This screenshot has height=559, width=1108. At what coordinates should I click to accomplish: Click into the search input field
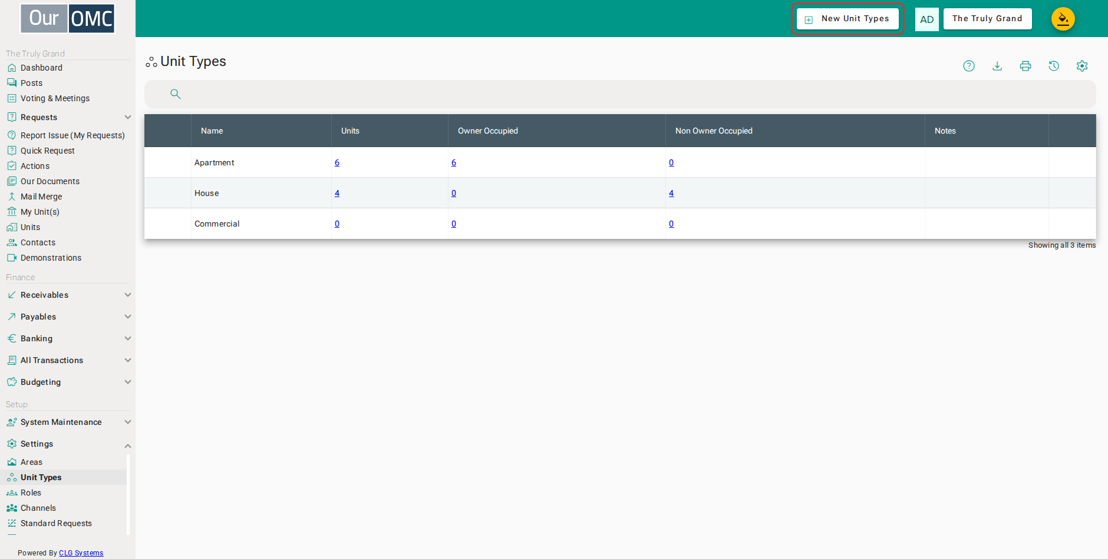tap(620, 94)
